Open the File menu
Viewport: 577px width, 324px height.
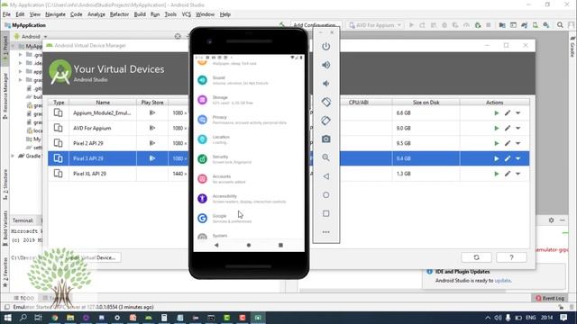click(6, 14)
